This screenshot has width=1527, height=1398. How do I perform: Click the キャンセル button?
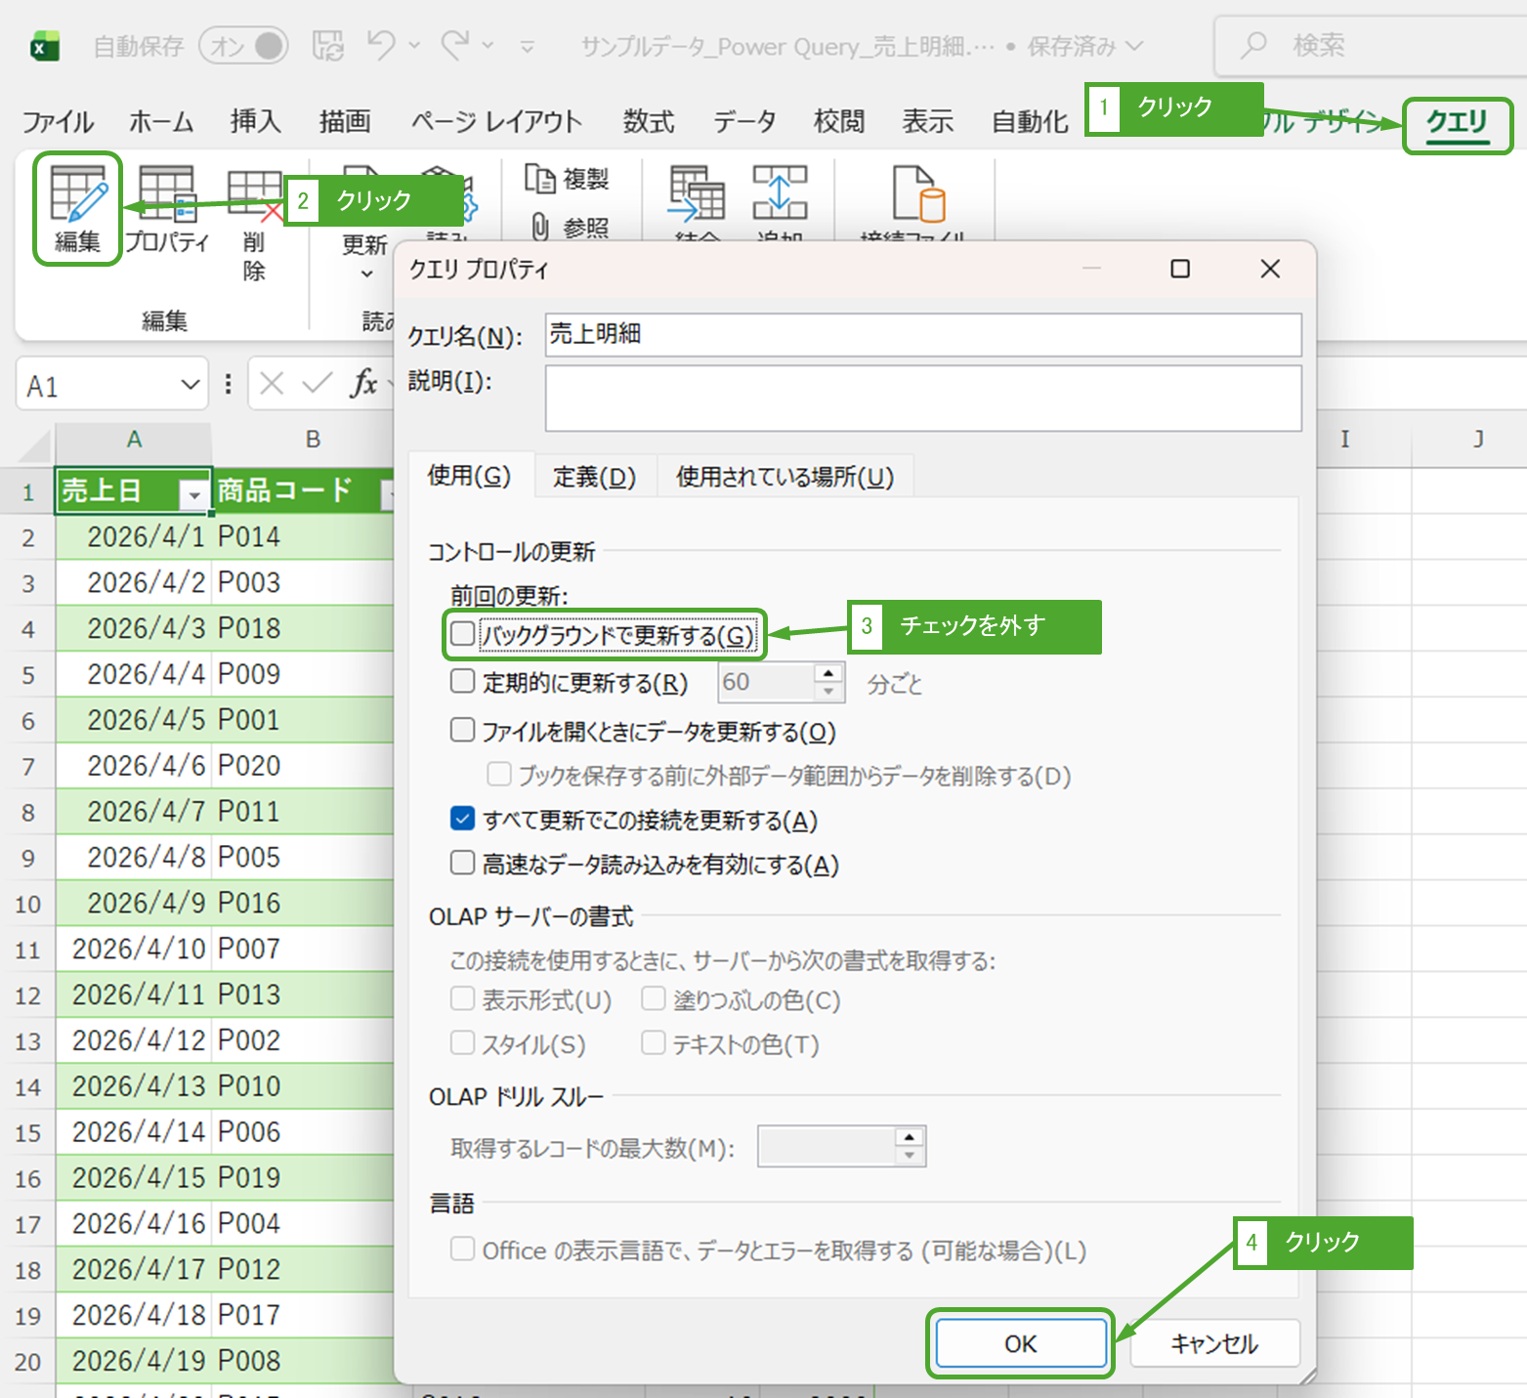tap(1214, 1344)
